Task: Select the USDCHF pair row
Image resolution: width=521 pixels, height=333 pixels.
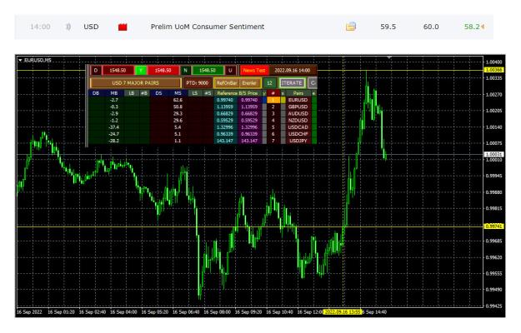Action: click(298, 134)
